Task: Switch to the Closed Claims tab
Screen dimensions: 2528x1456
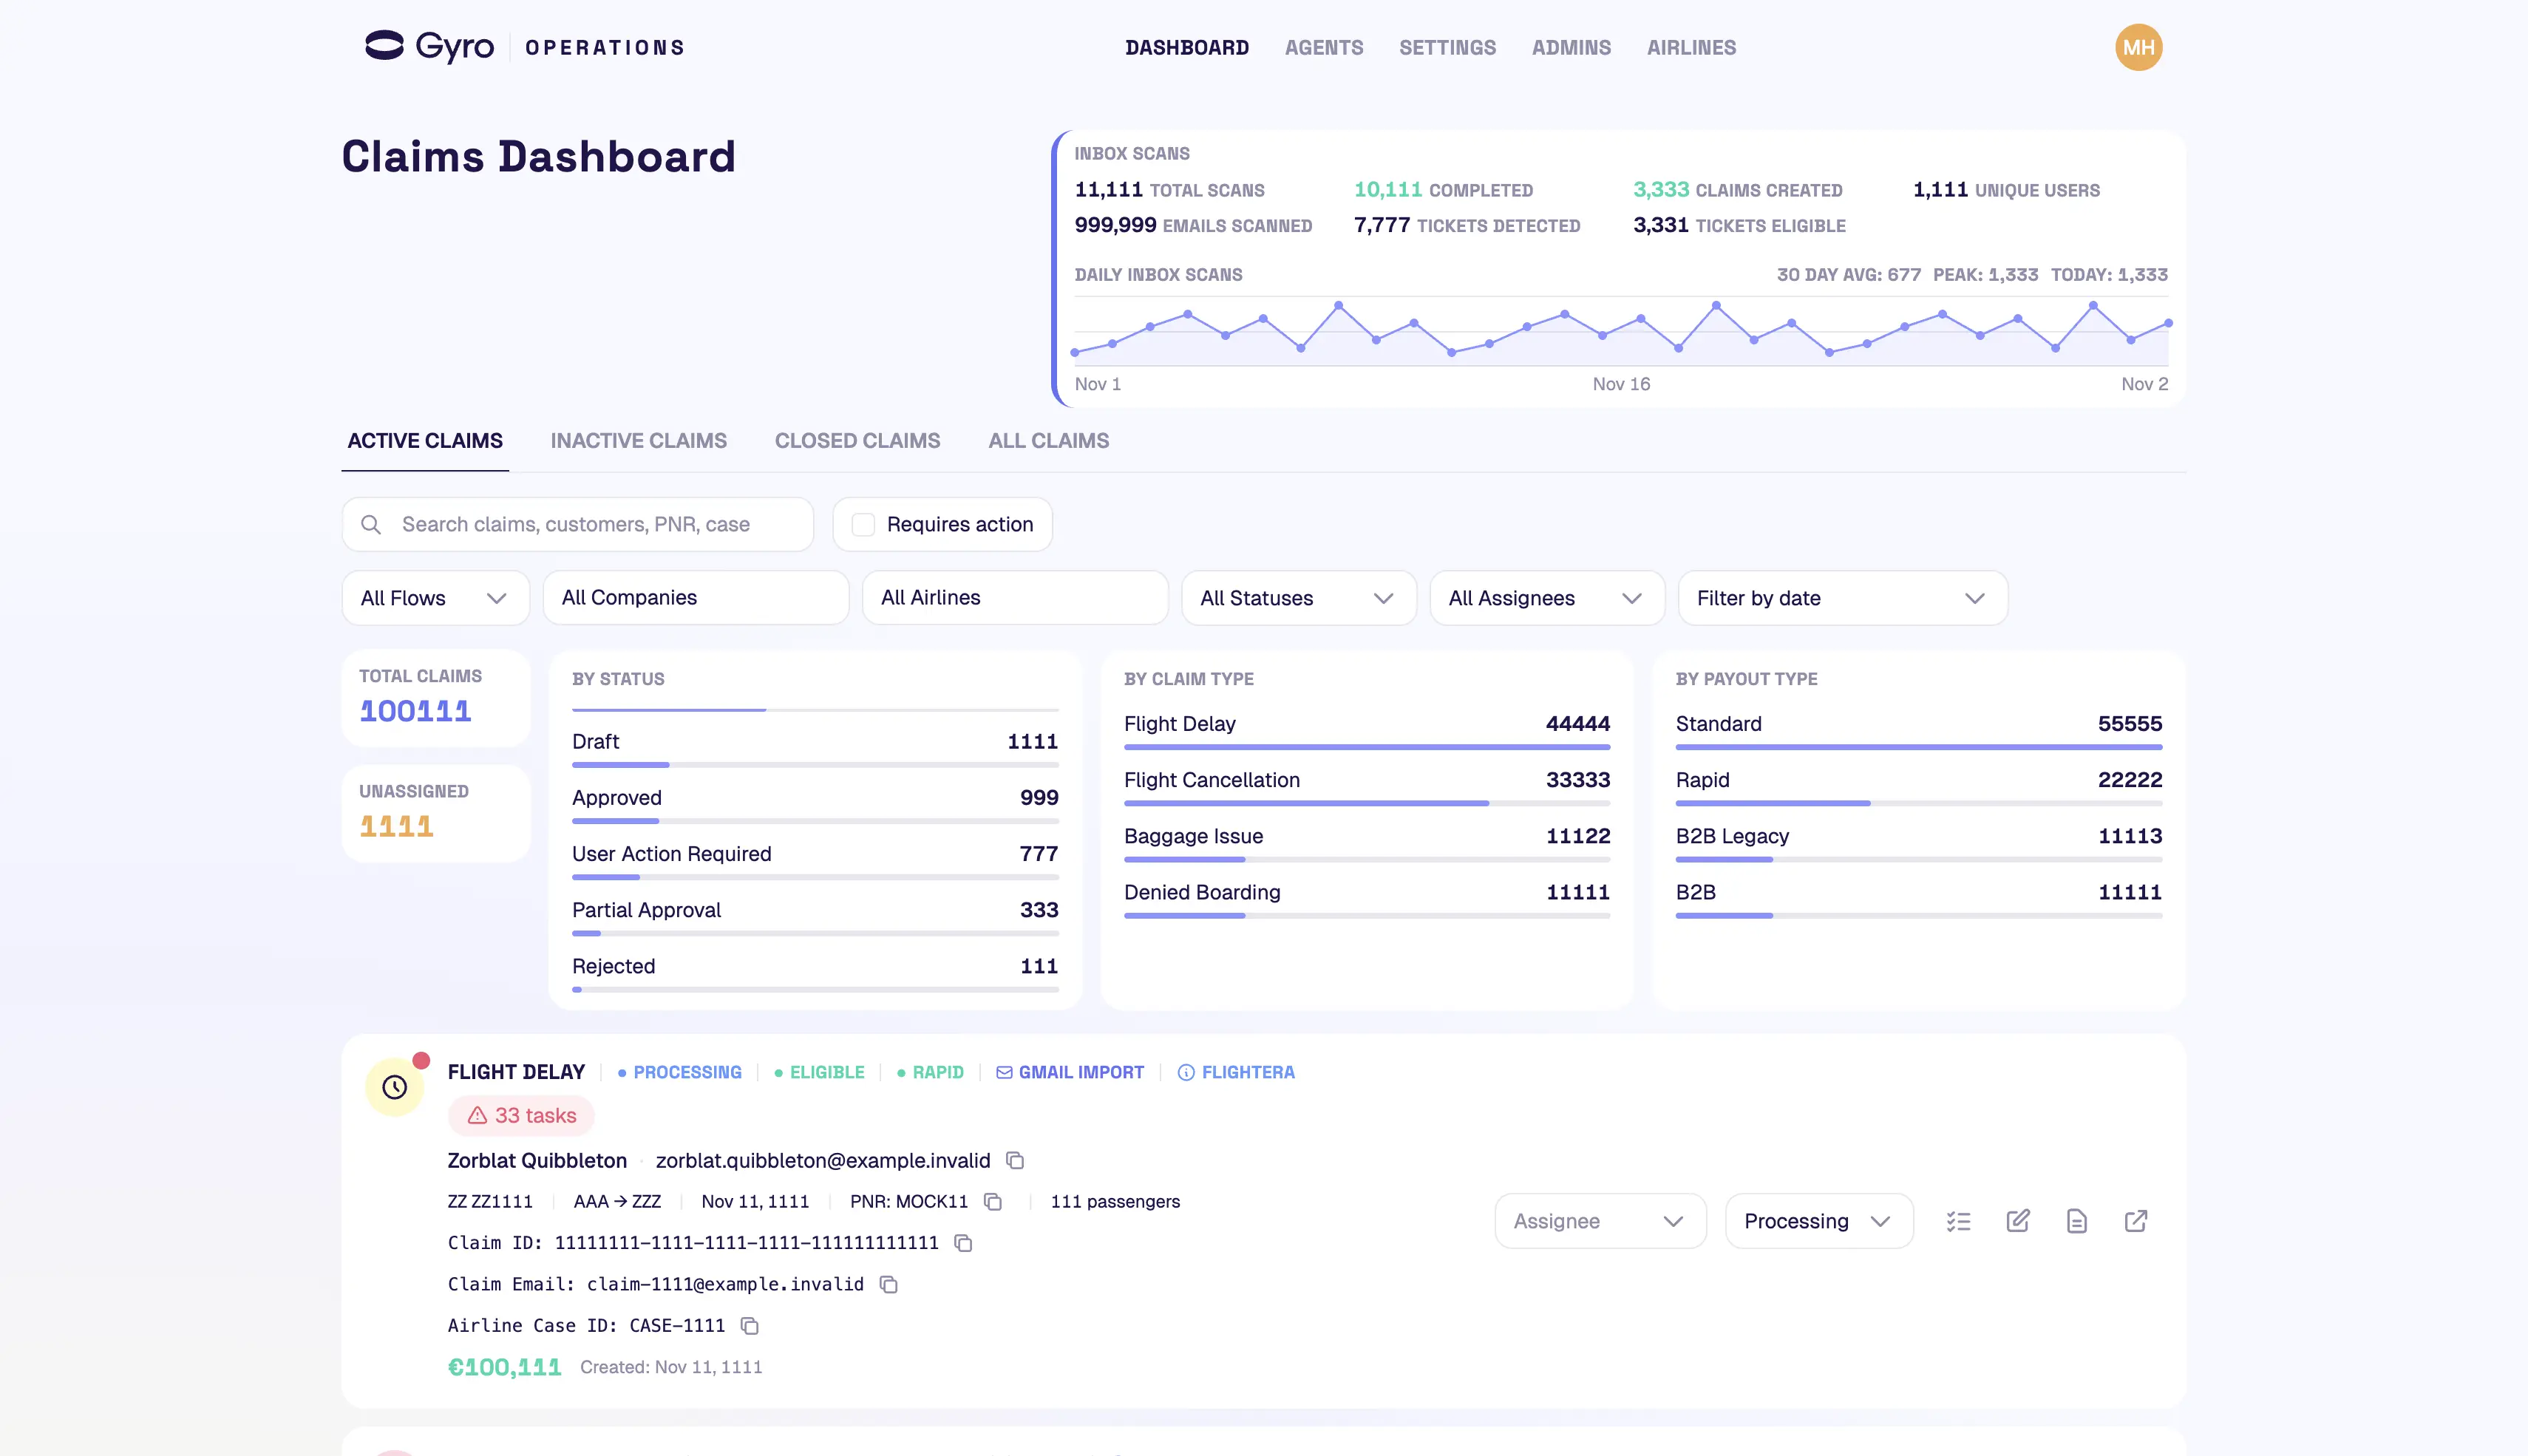Action: [858, 441]
